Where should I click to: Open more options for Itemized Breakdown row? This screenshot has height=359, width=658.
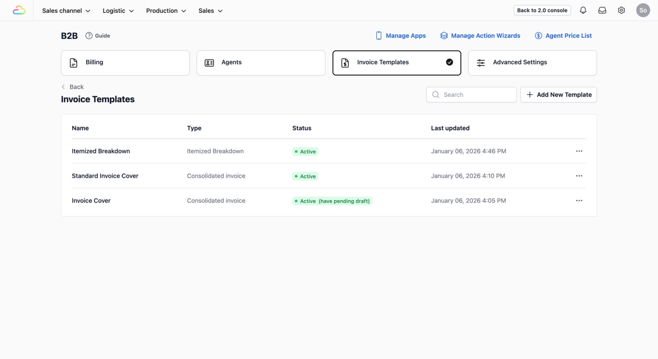[579, 151]
